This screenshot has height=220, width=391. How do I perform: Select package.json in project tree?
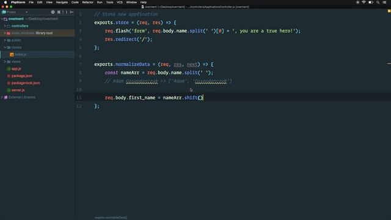tap(22, 76)
